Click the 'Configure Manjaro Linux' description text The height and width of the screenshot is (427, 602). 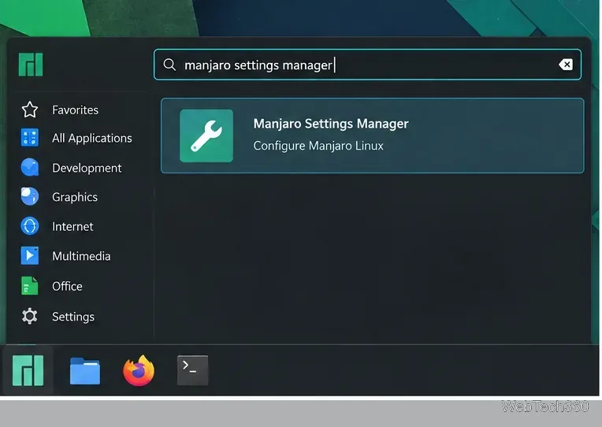click(318, 146)
